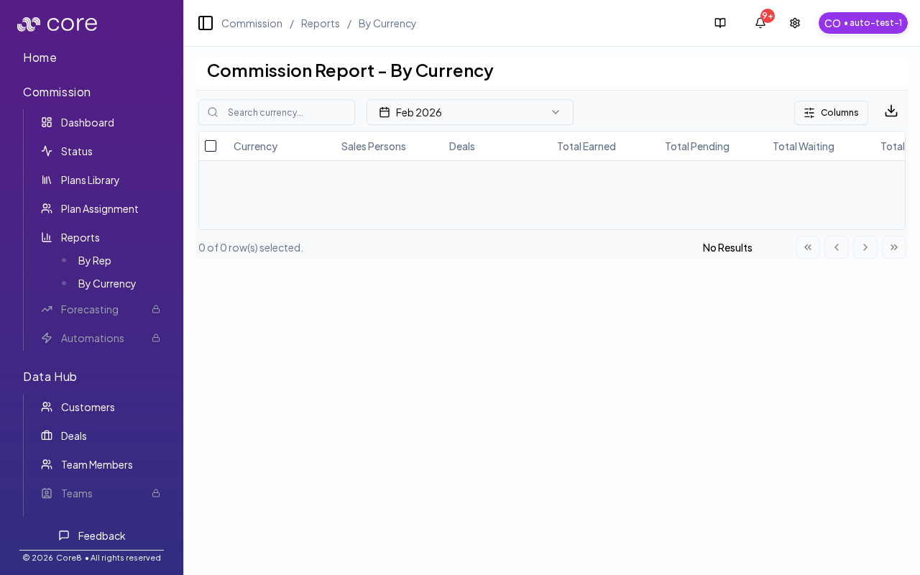920x575 pixels.
Task: Navigate to Reports via breadcrumb
Action: pos(320,23)
